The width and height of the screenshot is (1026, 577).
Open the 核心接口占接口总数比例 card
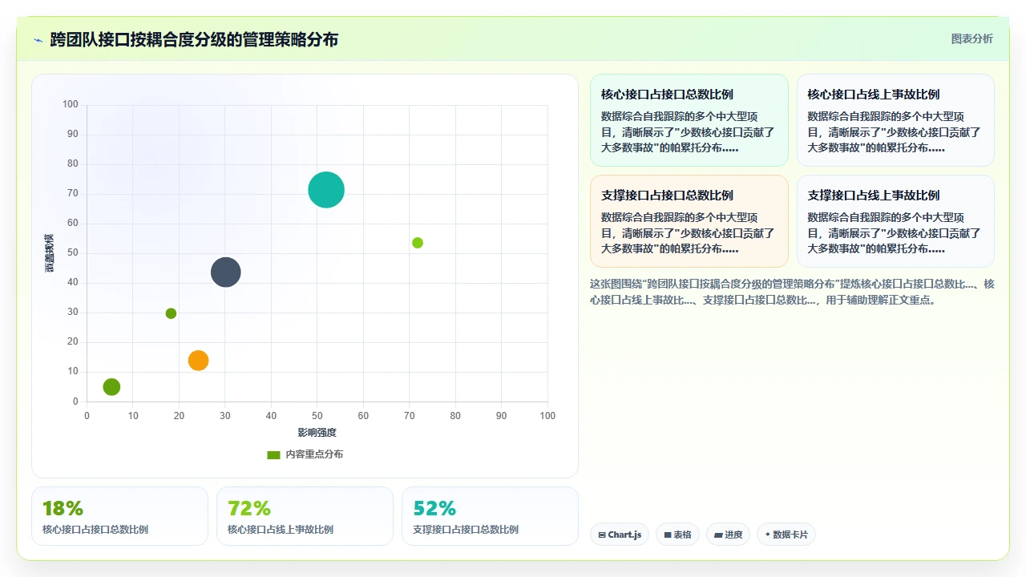[x=689, y=120]
